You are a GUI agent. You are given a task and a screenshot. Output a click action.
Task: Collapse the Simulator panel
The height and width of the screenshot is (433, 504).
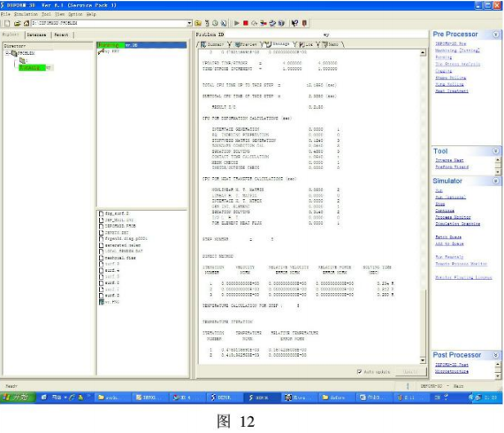pyautogui.click(x=496, y=181)
